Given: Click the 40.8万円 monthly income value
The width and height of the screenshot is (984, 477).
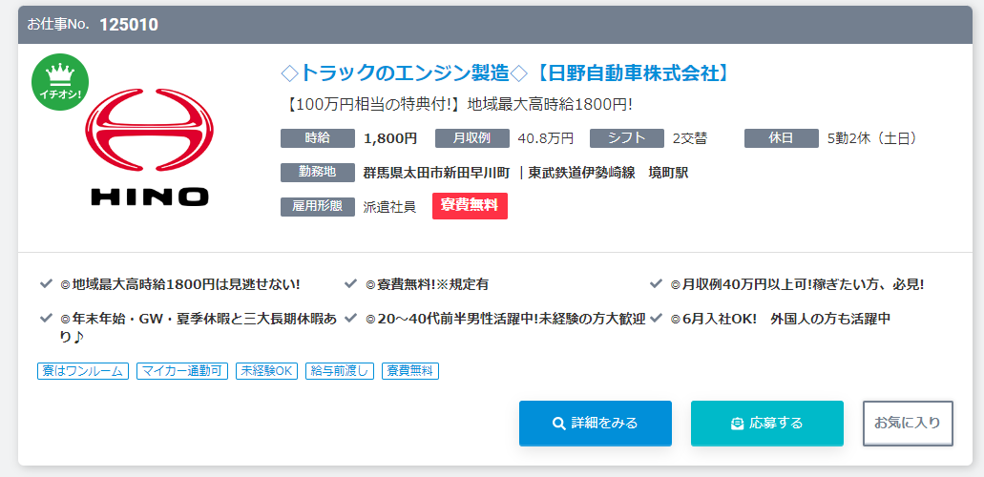Looking at the screenshot, I should [x=545, y=138].
